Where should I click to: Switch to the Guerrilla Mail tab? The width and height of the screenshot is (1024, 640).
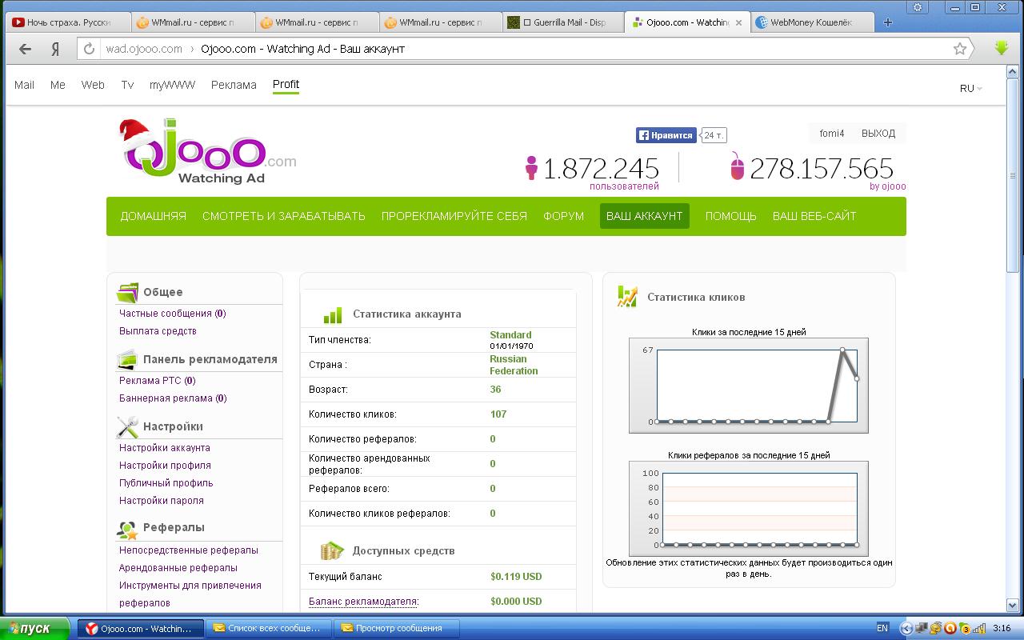coord(564,22)
